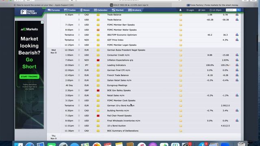Toggle alert for BOC Summary of Deliberations
The width and height of the screenshot is (260, 146).
tap(79, 131)
